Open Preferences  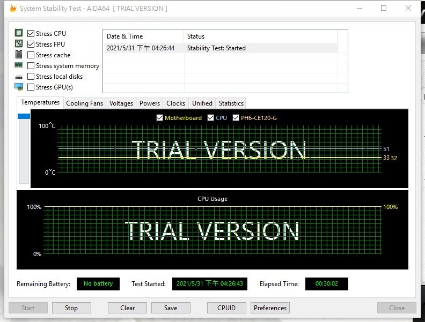tap(270, 308)
